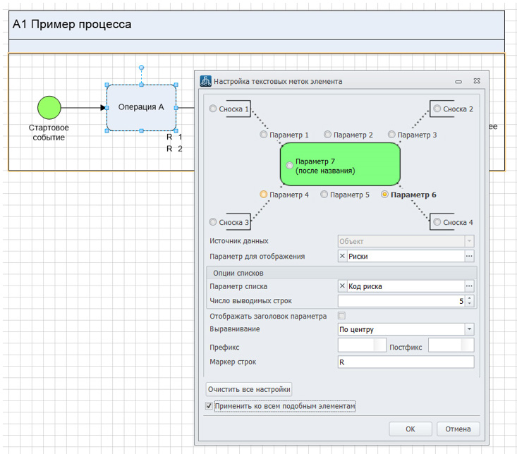517x454 pixels.
Task: Click the dialog's title bar app icon
Action: click(205, 81)
